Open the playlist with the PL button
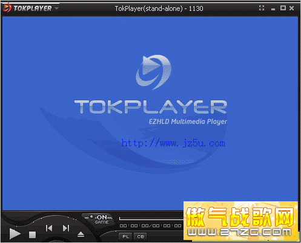The image size is (301, 243). (x=125, y=236)
